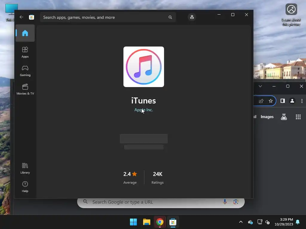Open the Gaming section
Screen dimensions: 306x229
25,71
